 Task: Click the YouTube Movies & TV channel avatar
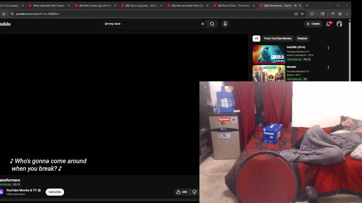[1, 192]
